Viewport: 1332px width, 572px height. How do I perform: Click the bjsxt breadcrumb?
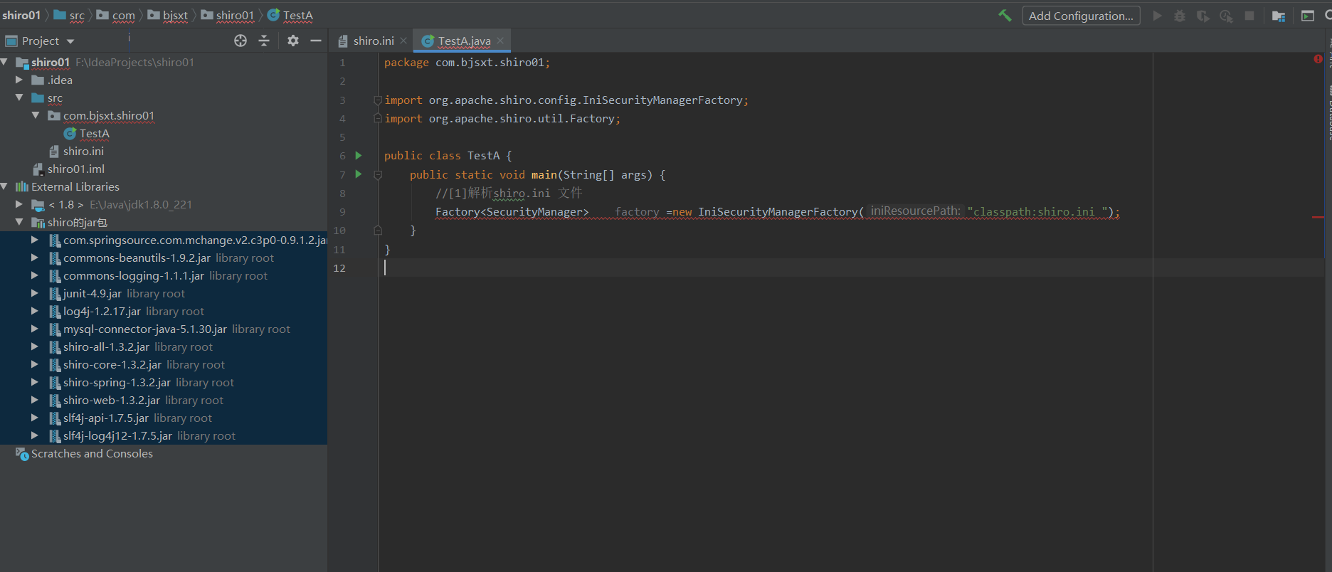coord(168,15)
